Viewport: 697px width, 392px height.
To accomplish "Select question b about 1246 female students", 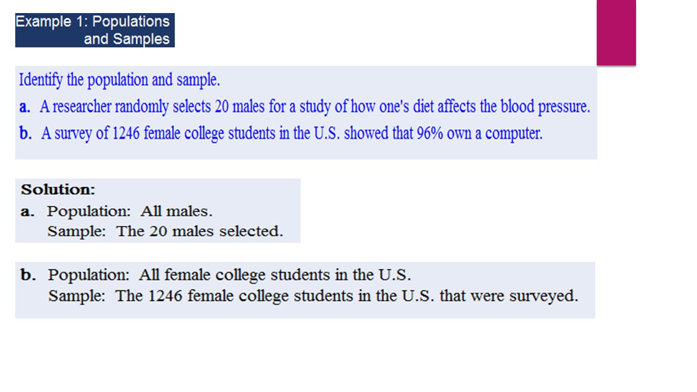I will 281,133.
